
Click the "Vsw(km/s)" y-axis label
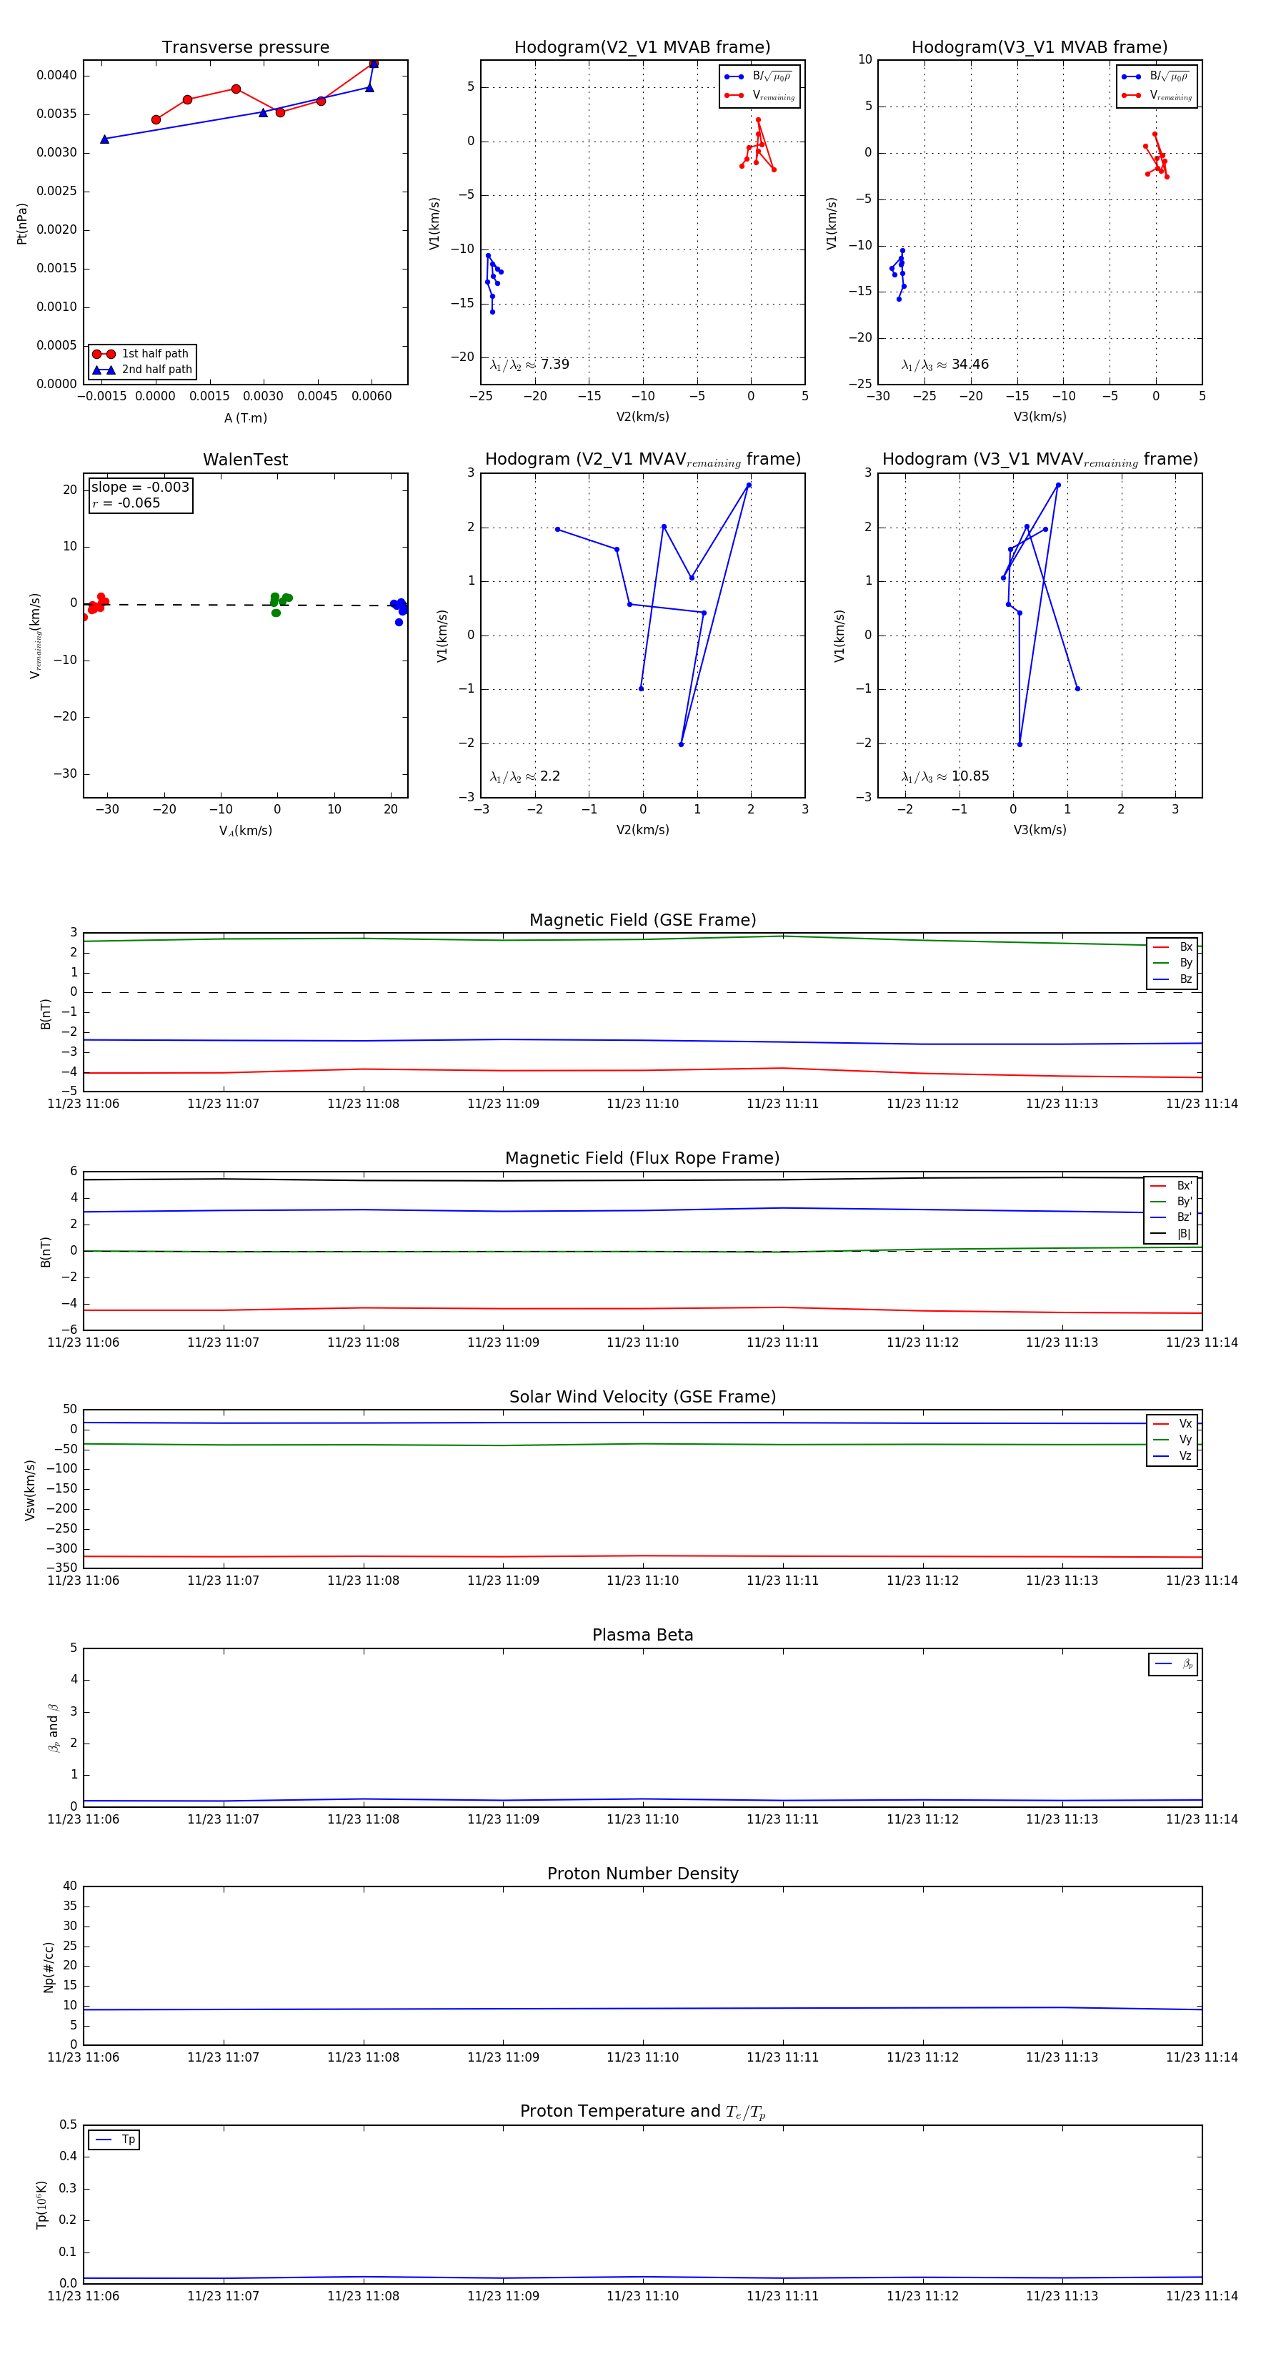coord(30,1491)
